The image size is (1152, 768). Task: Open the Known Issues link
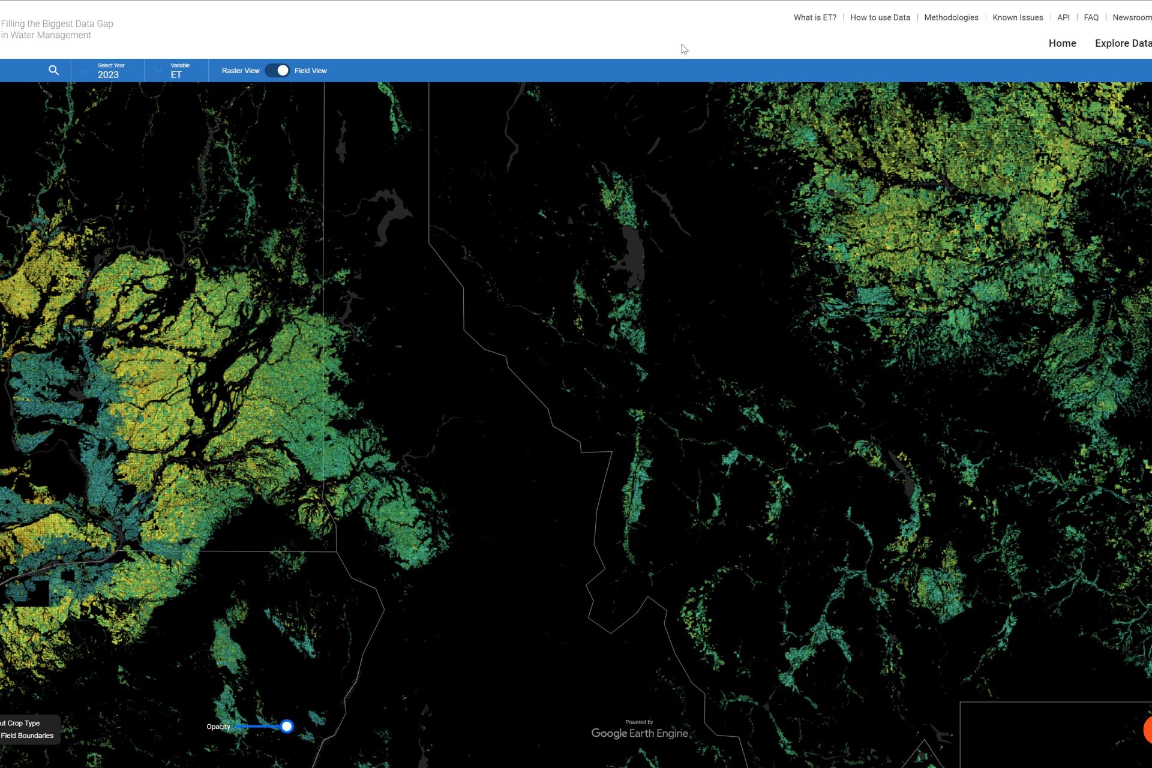click(1017, 17)
